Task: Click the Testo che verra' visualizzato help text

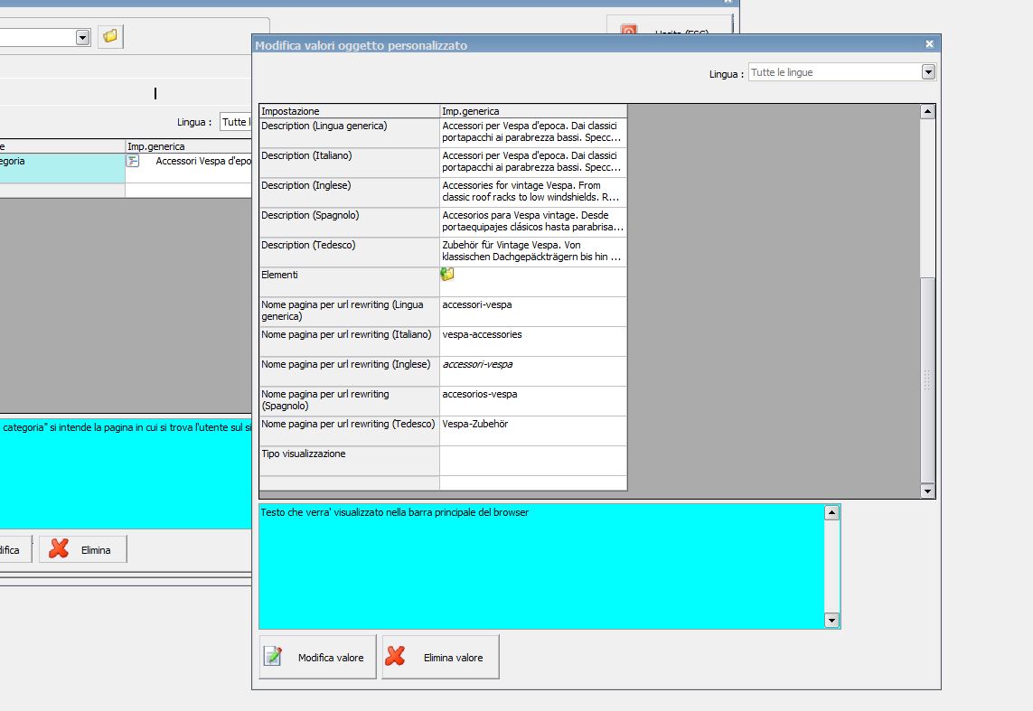Action: [394, 512]
